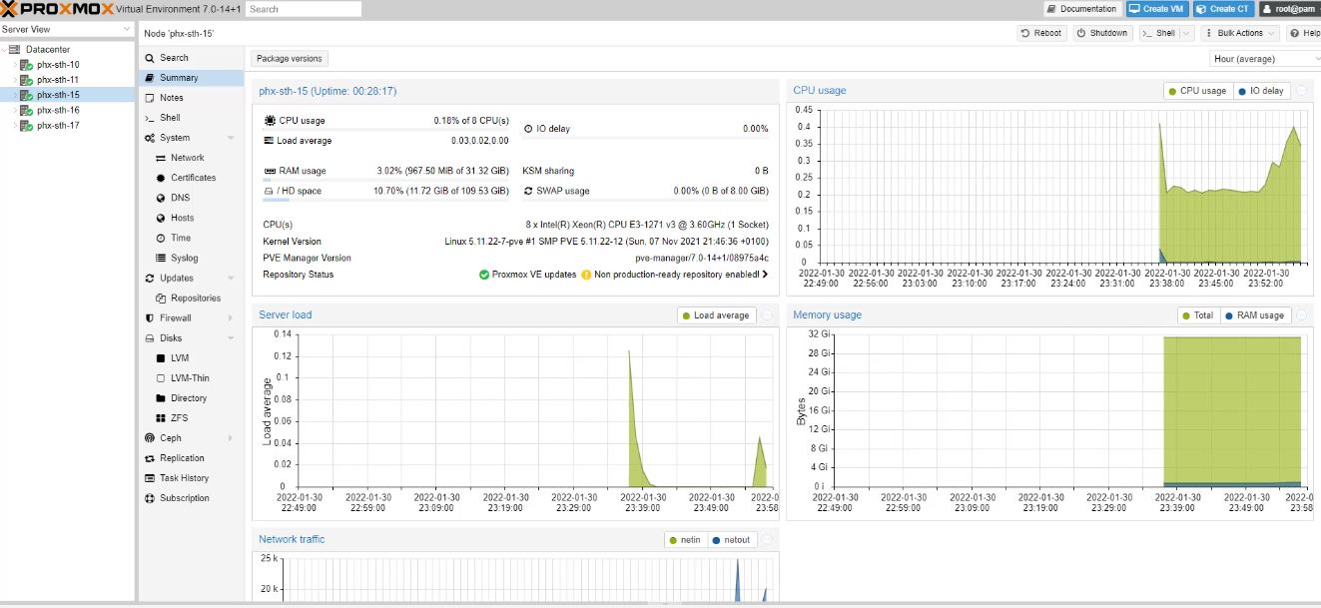This screenshot has width=1321, height=608.
Task: Open the Subscription support icon
Action: (x=149, y=498)
